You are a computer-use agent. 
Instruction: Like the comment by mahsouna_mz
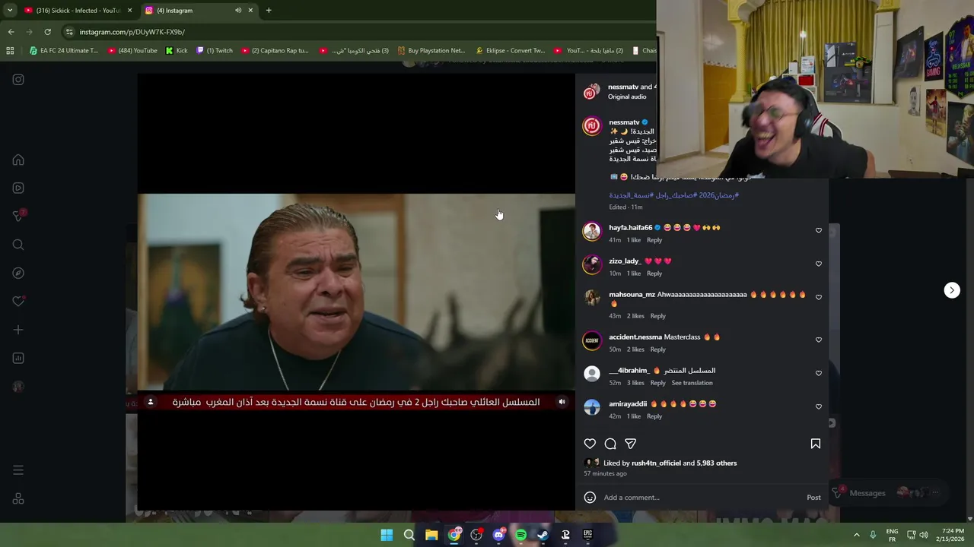tap(819, 297)
